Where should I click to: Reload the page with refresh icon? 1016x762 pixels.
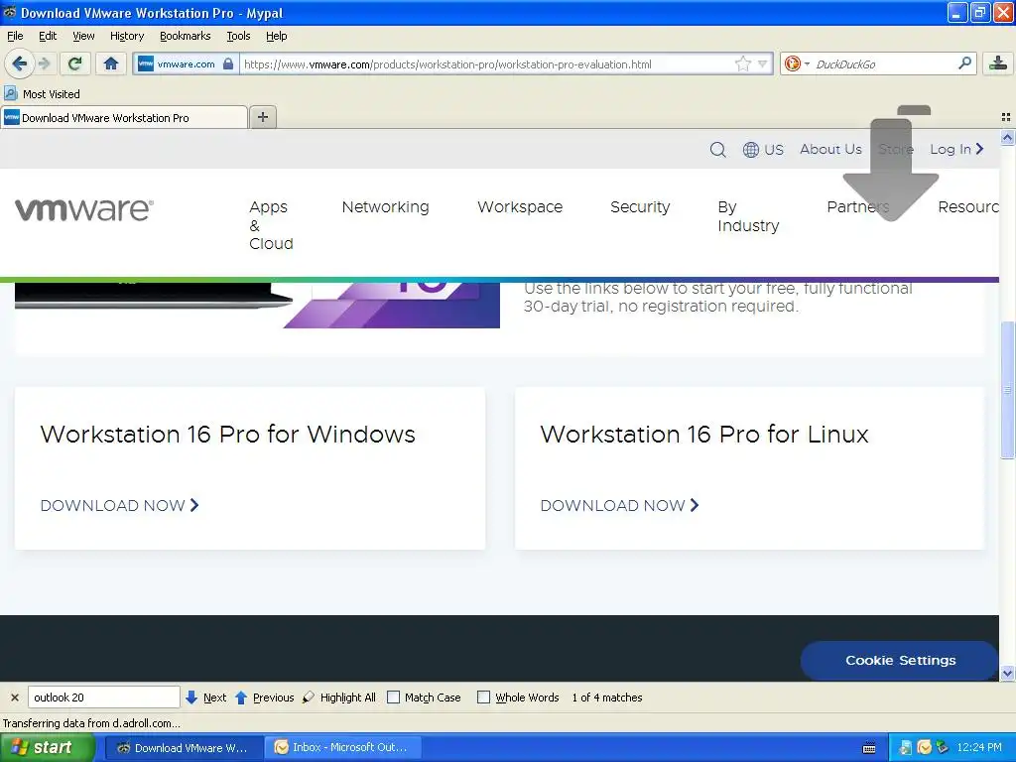pyautogui.click(x=74, y=63)
